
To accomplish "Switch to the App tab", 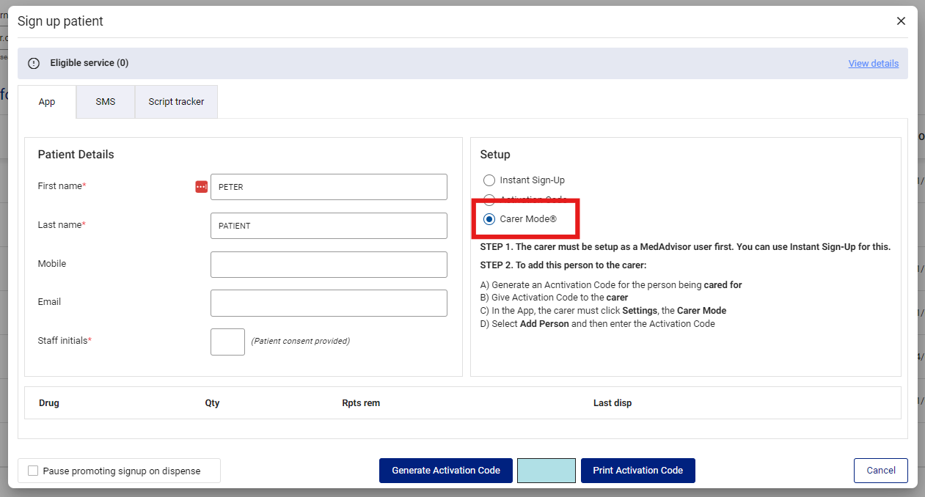I will [47, 102].
